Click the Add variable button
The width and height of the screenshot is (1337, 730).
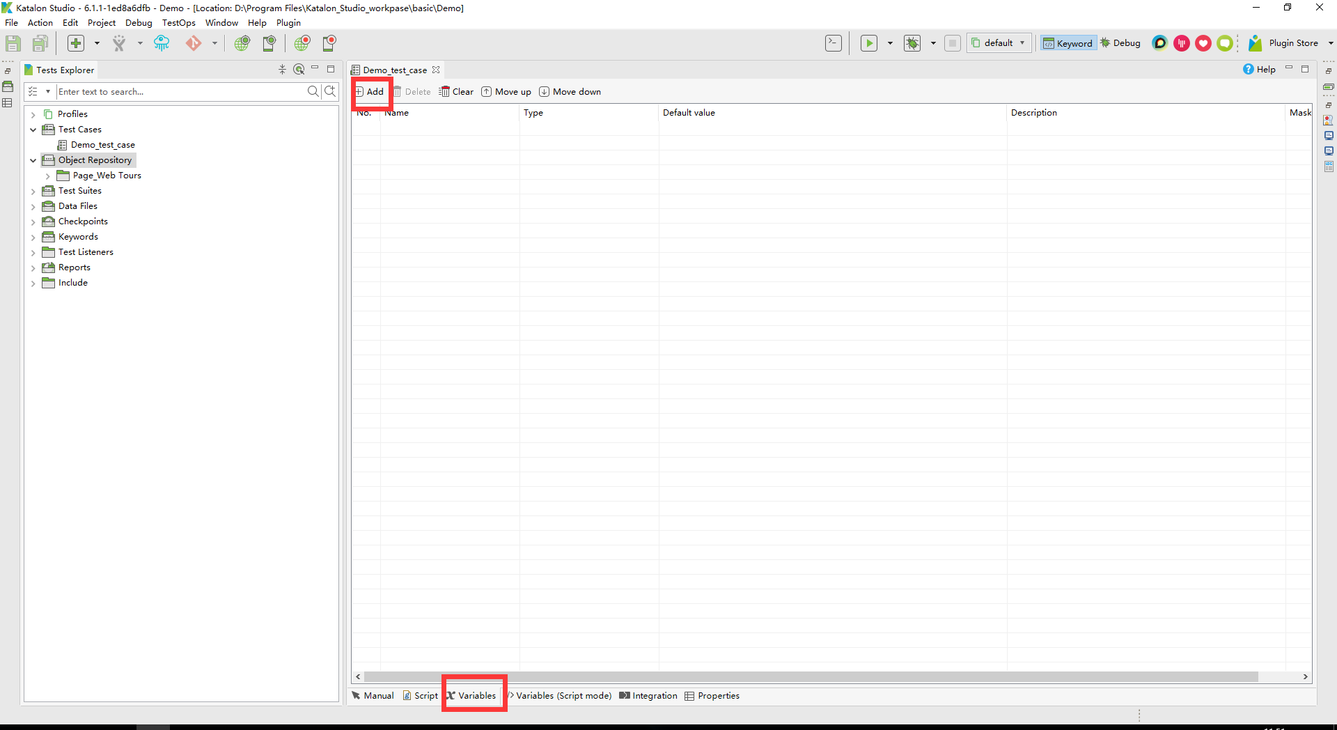pos(370,92)
